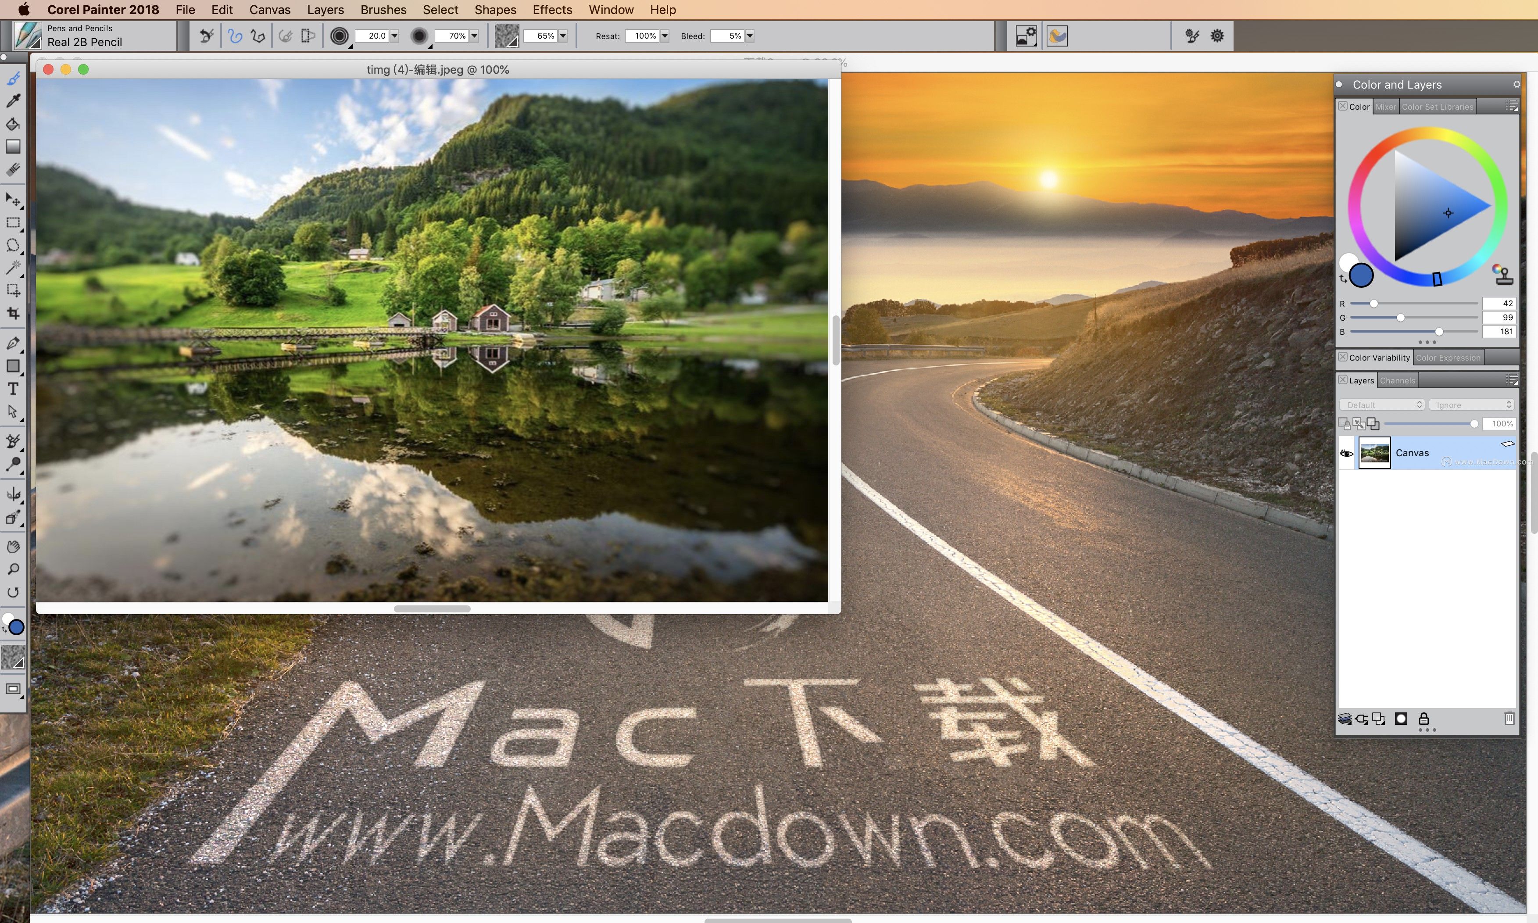
Task: Select the Cloner tool
Action: click(13, 442)
